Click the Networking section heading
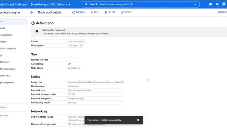Image resolution: width=227 pixels, height=128 pixels. pyautogui.click(x=39, y=111)
